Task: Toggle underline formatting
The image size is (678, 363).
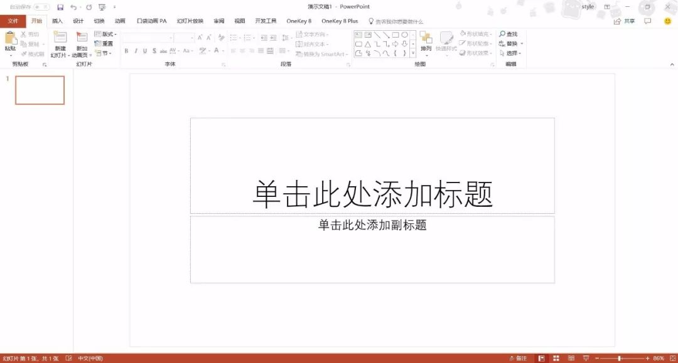Action: (145, 50)
